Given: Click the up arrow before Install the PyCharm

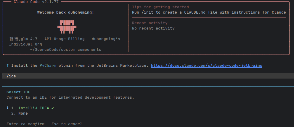Looking at the screenshot, I should 7,66.
